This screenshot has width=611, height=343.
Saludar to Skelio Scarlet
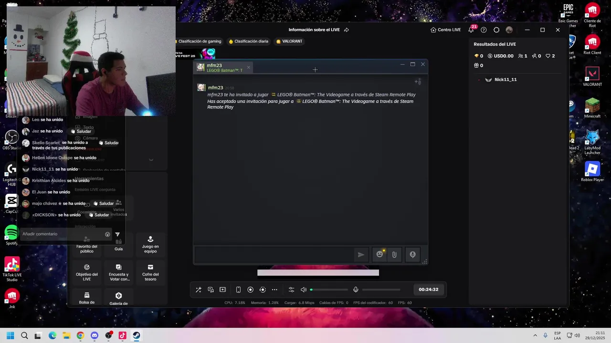click(x=108, y=142)
